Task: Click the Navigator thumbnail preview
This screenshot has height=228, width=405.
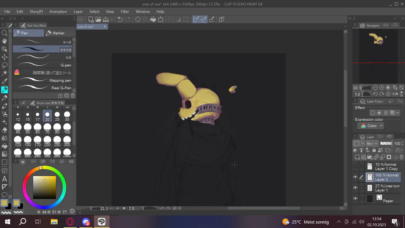Action: pos(378,56)
